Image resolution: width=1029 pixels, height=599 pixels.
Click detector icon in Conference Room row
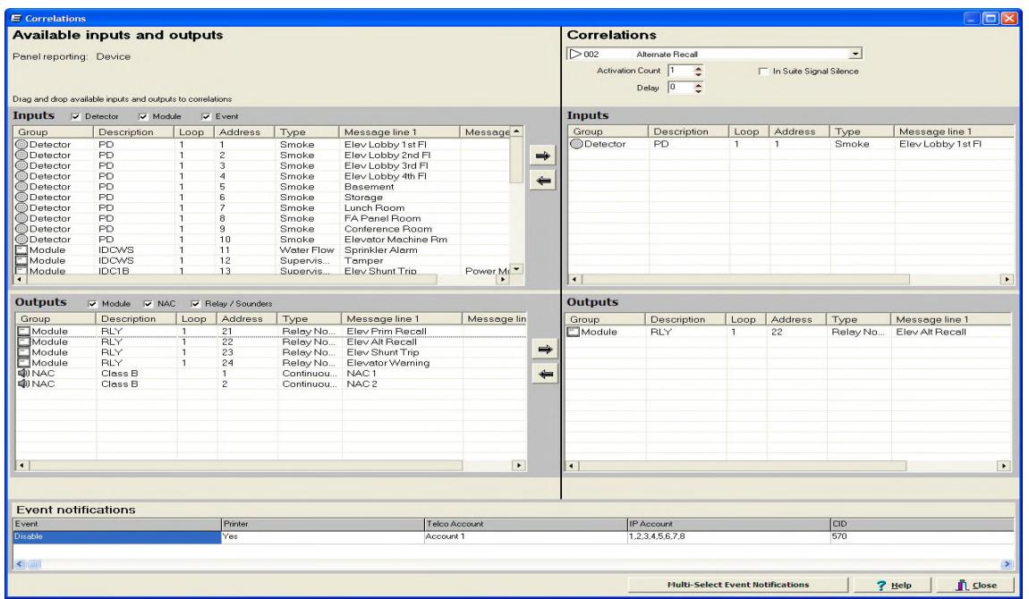pos(21,229)
